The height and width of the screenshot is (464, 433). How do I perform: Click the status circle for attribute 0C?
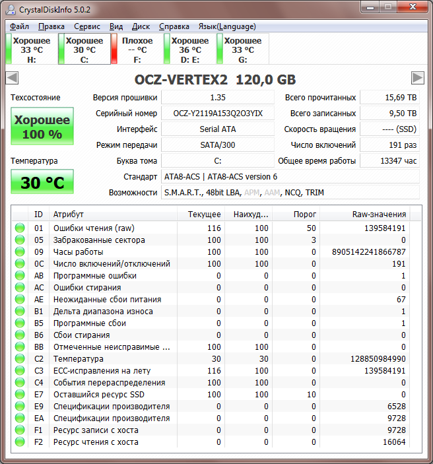click(x=20, y=263)
